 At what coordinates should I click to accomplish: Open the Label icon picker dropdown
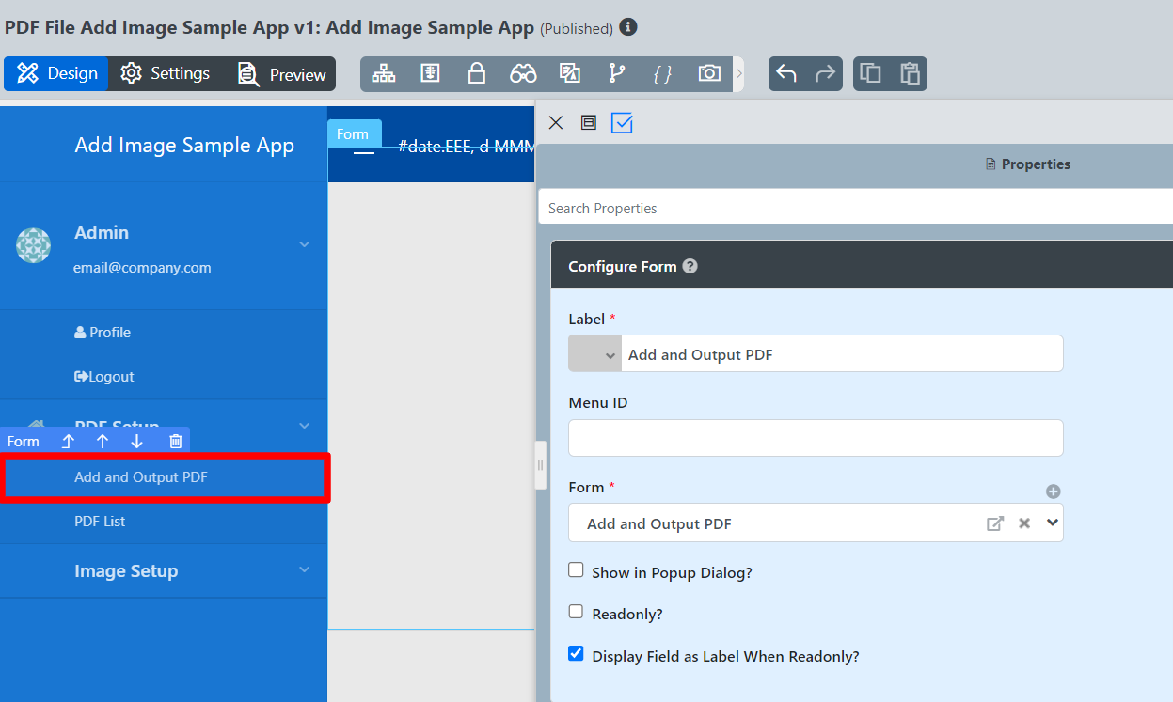[595, 354]
